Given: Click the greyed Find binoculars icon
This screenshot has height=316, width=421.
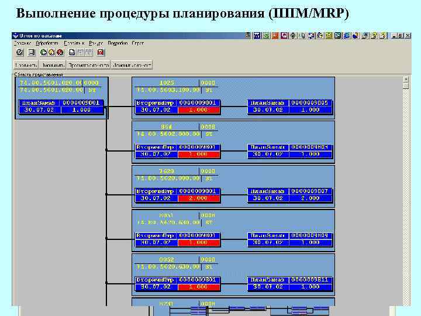Looking at the screenshot, I should (x=80, y=52).
